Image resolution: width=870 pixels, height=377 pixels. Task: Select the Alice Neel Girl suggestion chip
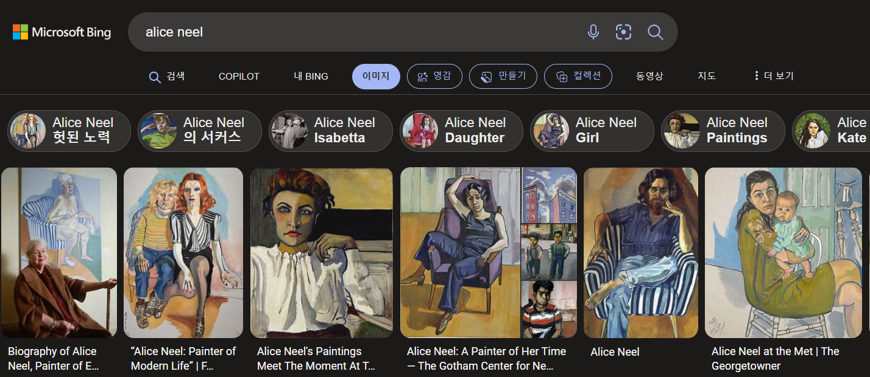[592, 131]
